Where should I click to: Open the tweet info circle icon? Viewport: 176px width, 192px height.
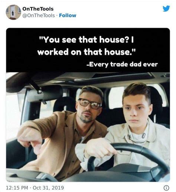[166, 188]
